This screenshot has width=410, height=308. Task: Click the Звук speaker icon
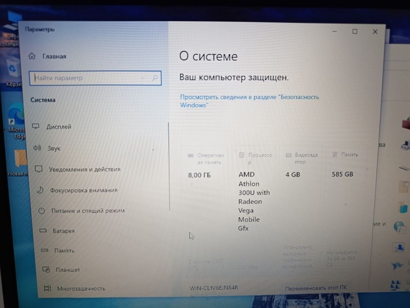tap(37, 148)
